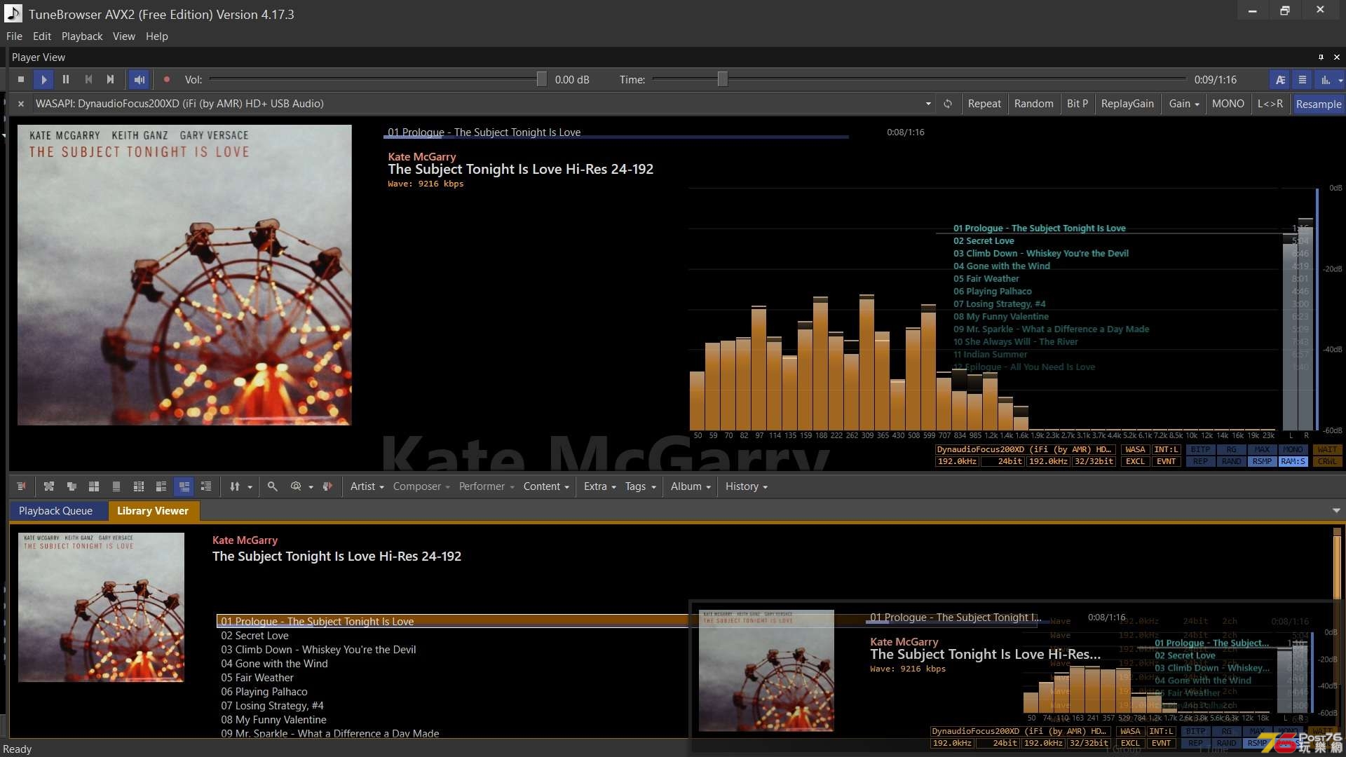
Task: Select track 06 Playing Palhaco in library
Action: click(x=264, y=692)
